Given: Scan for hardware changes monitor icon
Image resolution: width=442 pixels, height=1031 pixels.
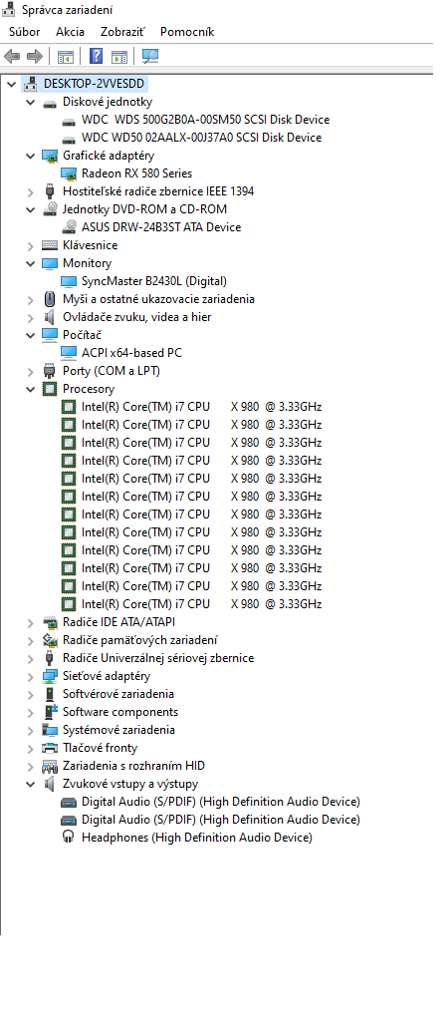Looking at the screenshot, I should (150, 57).
